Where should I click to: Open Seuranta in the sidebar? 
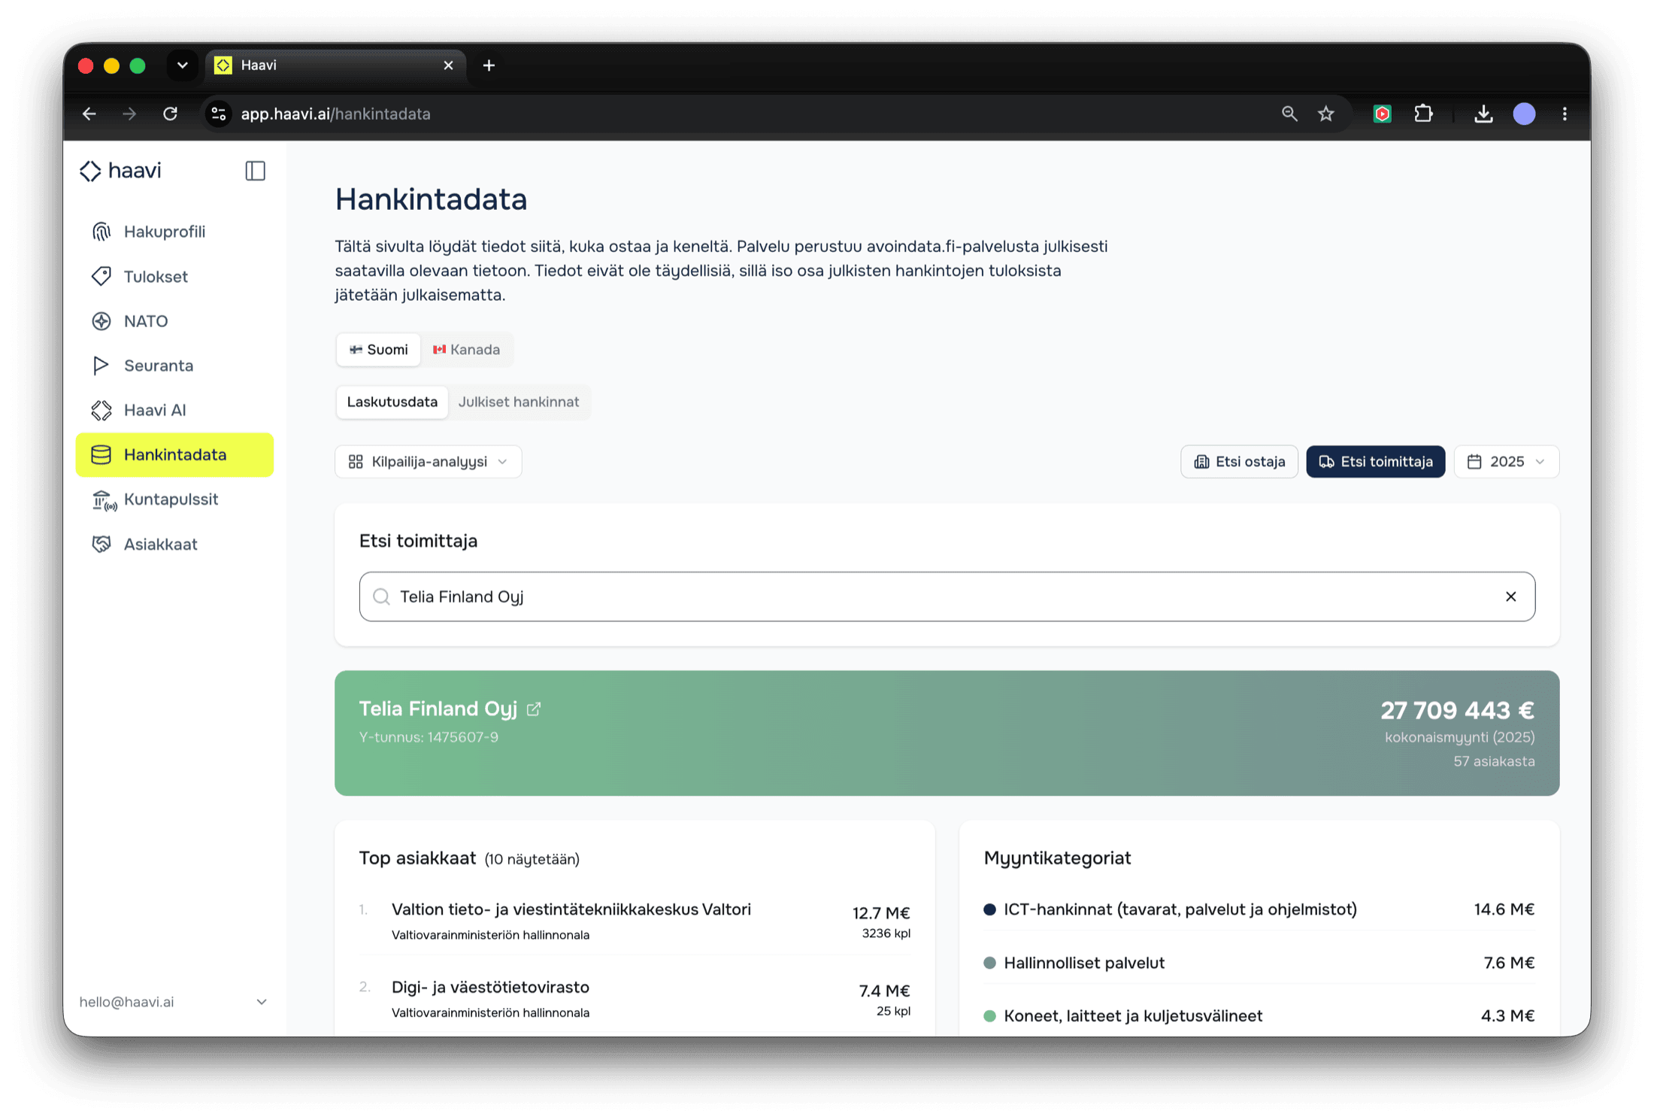[x=174, y=366]
